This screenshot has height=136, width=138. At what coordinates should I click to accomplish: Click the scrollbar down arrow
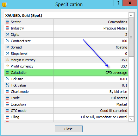[x=131, y=119]
